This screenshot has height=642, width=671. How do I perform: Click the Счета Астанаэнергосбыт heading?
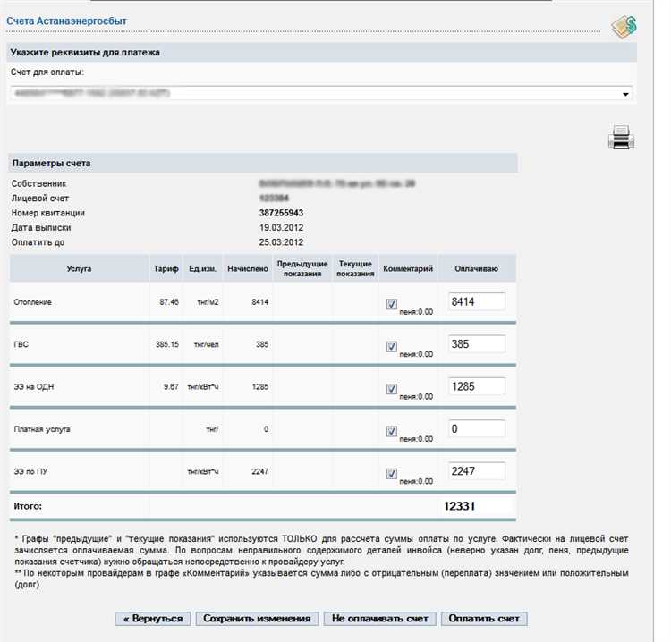(67, 21)
